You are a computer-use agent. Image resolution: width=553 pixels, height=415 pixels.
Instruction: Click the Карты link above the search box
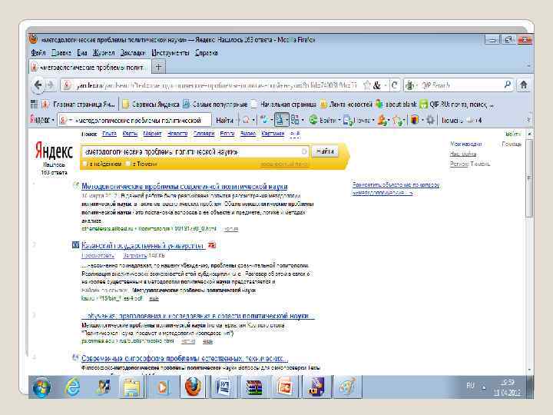click(130, 134)
